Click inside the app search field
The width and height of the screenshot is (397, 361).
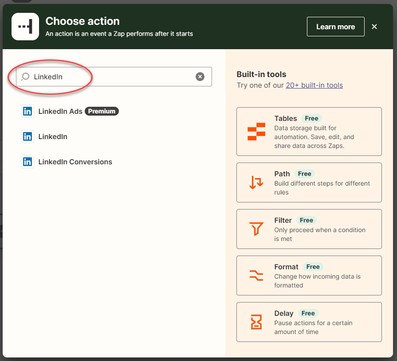(x=114, y=77)
